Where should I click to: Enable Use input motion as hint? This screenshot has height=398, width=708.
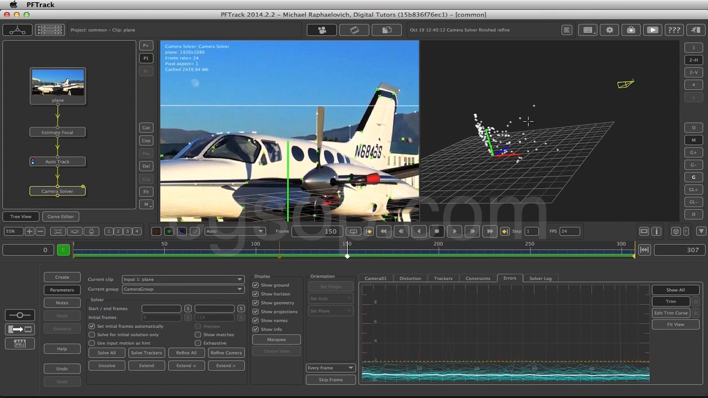coord(92,343)
